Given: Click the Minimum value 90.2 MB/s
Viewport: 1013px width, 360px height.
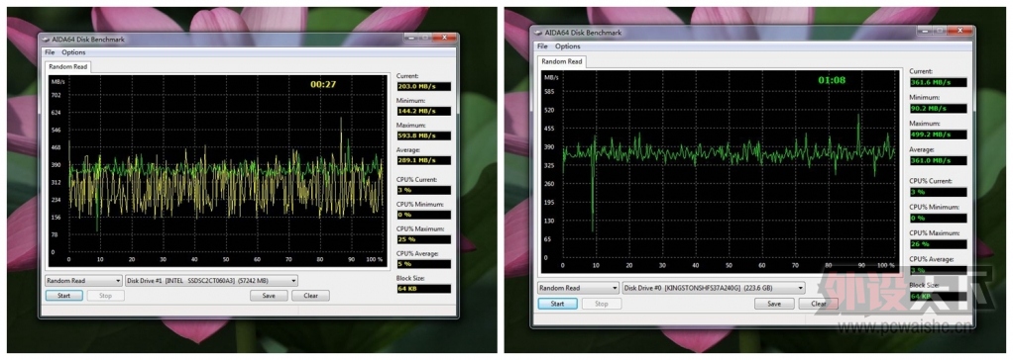Looking at the screenshot, I should [938, 109].
